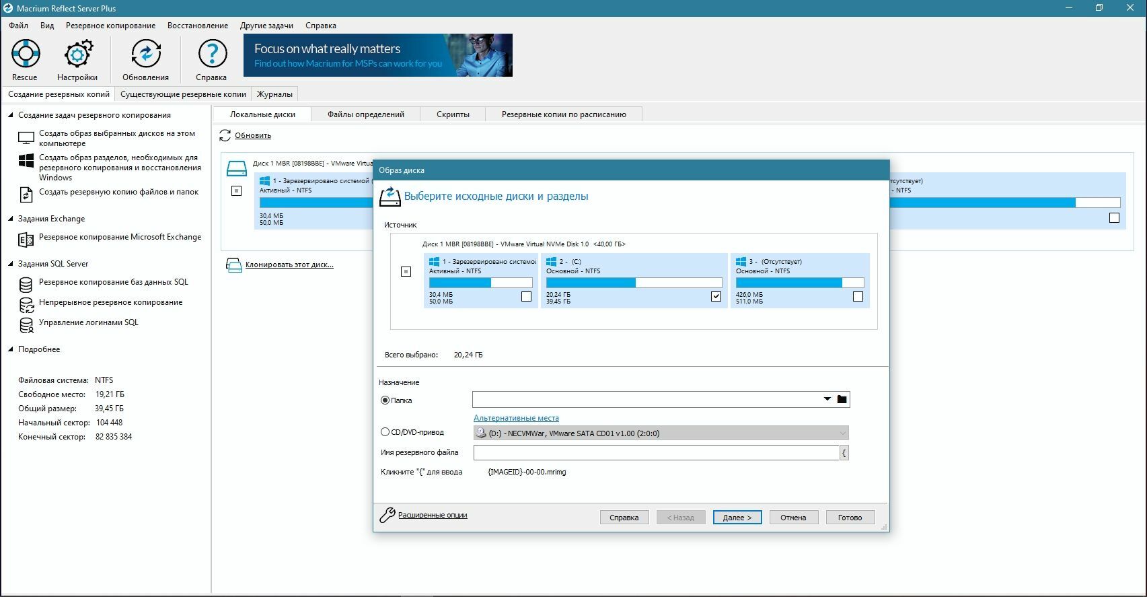
Task: Click the Далее > button
Action: tap(737, 518)
